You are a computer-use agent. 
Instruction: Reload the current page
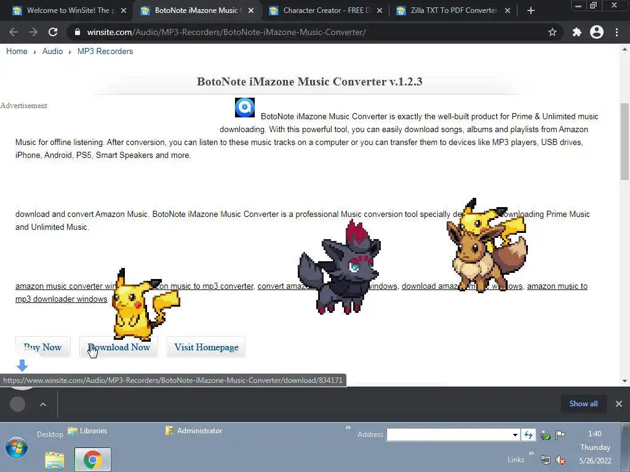click(53, 32)
